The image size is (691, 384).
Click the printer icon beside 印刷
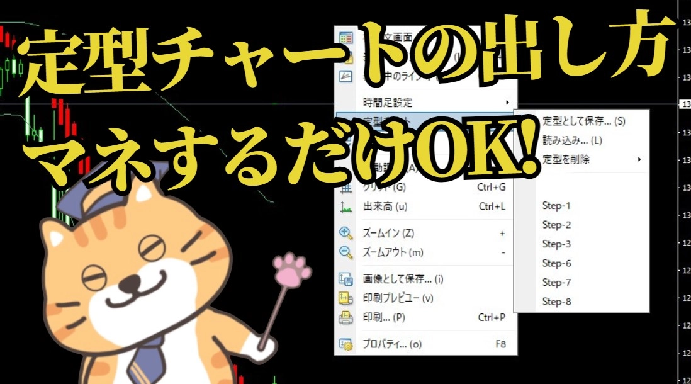(x=345, y=318)
